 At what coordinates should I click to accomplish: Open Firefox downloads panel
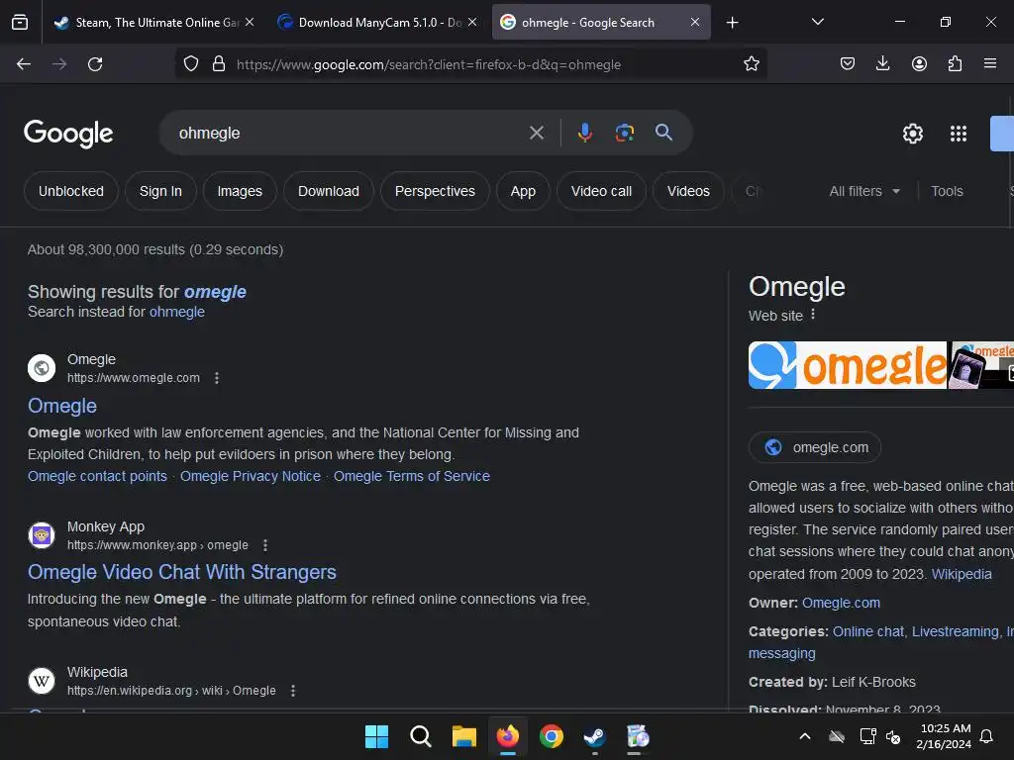(x=882, y=63)
